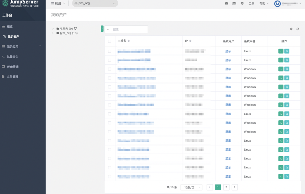Star the first asset as favorite

(287, 51)
